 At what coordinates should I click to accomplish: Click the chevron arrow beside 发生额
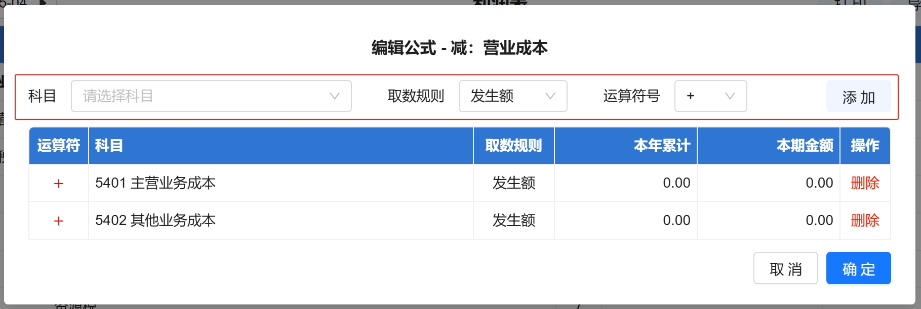(550, 96)
